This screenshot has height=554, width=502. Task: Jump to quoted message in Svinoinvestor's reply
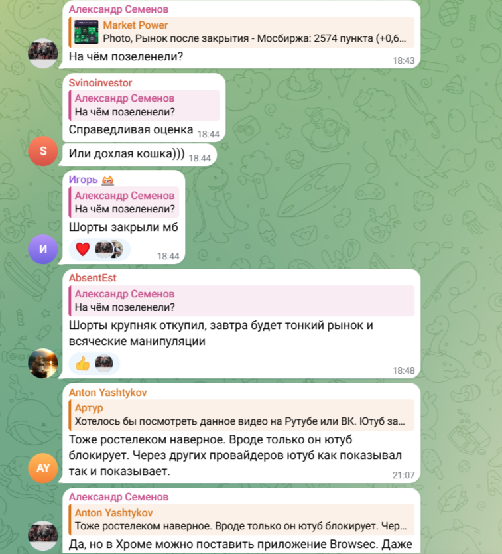tap(145, 105)
